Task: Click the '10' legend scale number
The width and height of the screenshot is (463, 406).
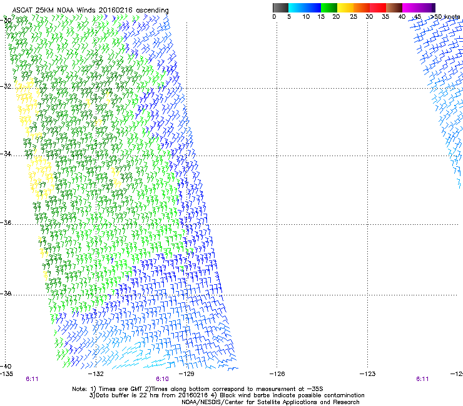Action: pyautogui.click(x=306, y=17)
